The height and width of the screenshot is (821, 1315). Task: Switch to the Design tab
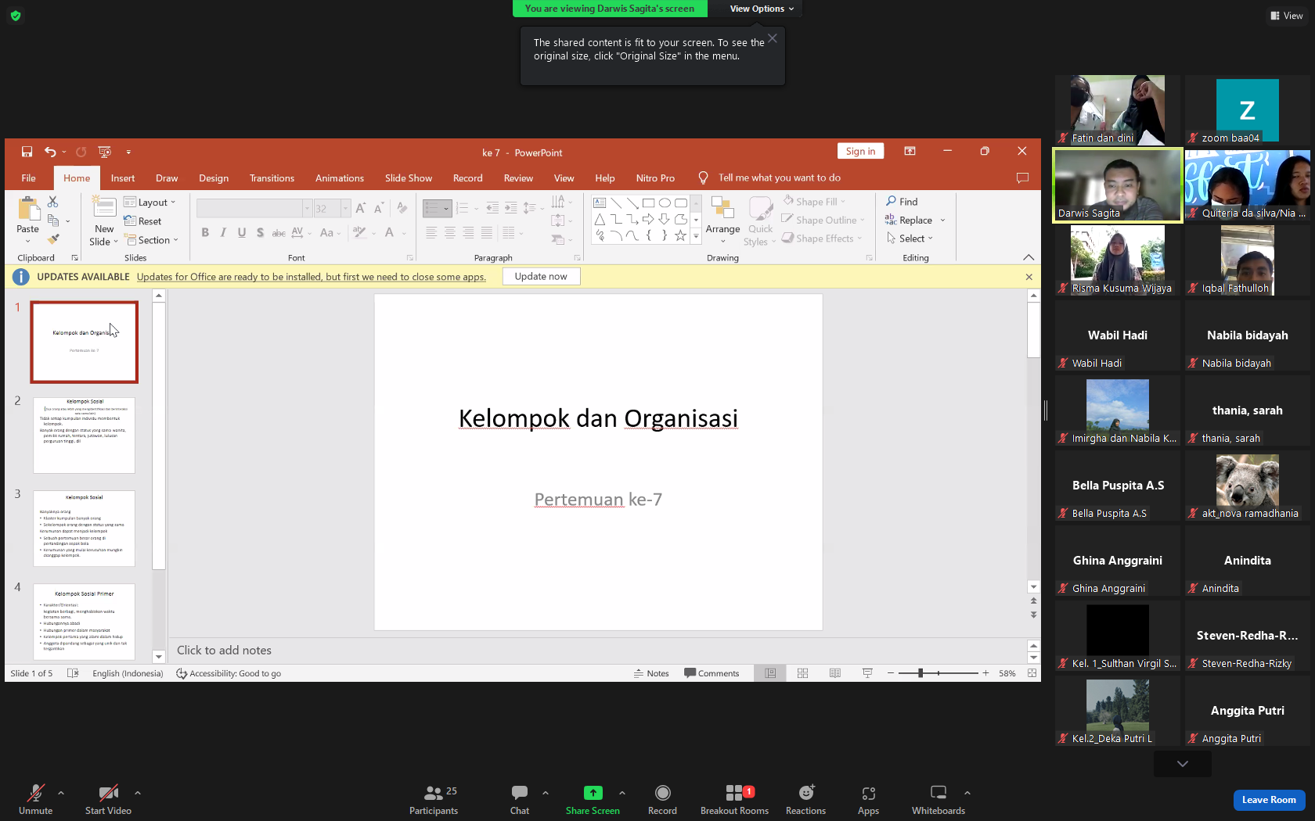click(x=214, y=178)
